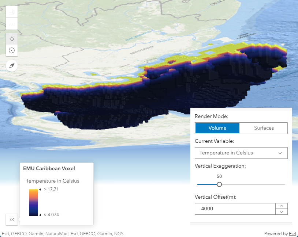Click the Vertical Offset input field
Screen dimensions: 298x237
click(235, 209)
